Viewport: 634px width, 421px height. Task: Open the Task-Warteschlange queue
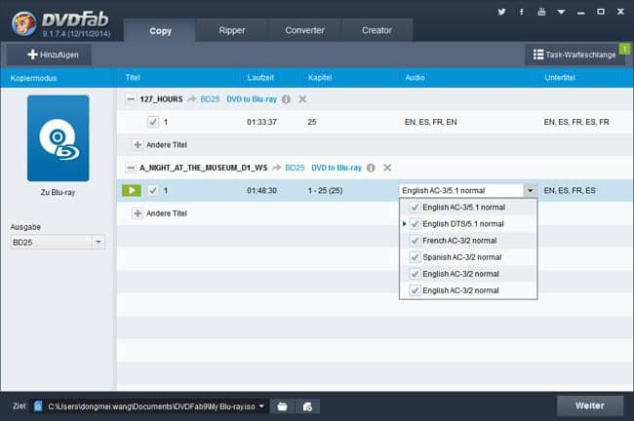[575, 55]
